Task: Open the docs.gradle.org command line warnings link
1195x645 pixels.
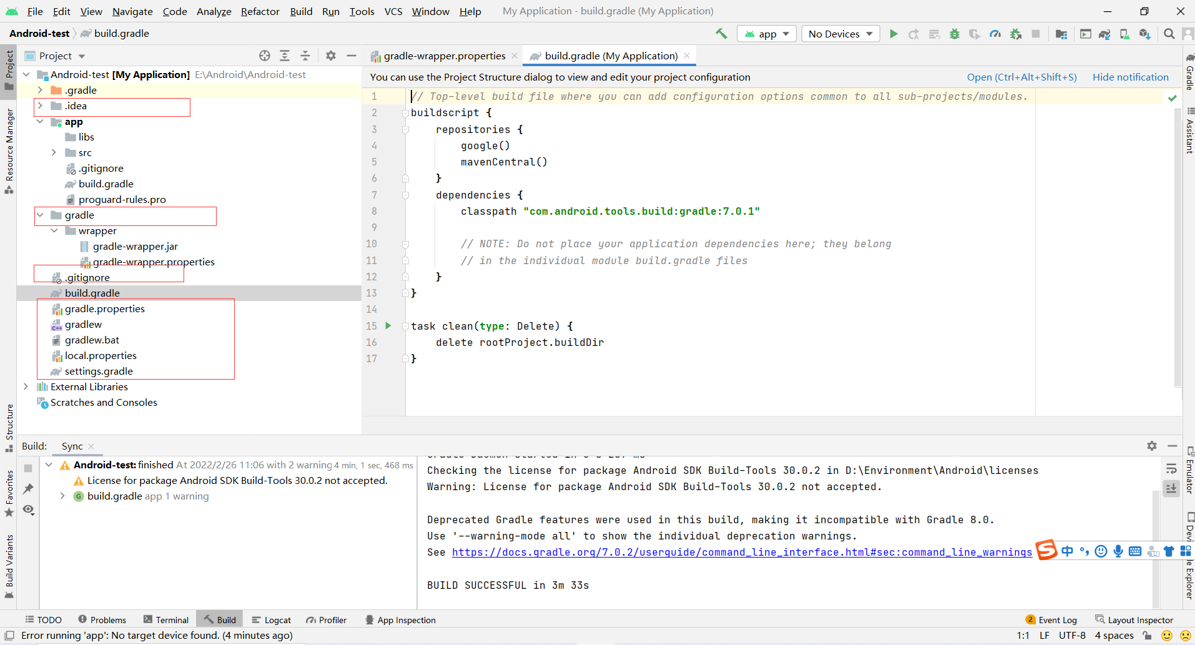Action: [x=742, y=552]
